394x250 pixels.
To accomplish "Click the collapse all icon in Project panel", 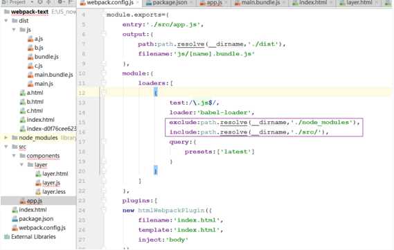I will coord(48,2).
